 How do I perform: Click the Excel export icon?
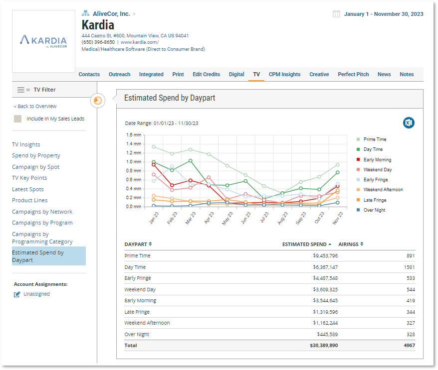point(409,123)
